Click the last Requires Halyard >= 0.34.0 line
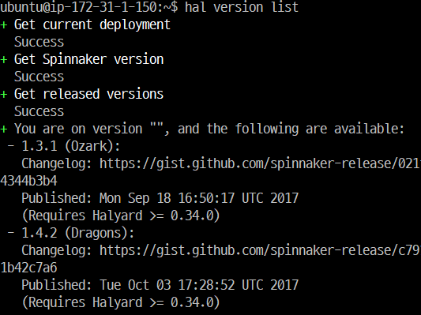The image size is (421, 315). [x=121, y=302]
